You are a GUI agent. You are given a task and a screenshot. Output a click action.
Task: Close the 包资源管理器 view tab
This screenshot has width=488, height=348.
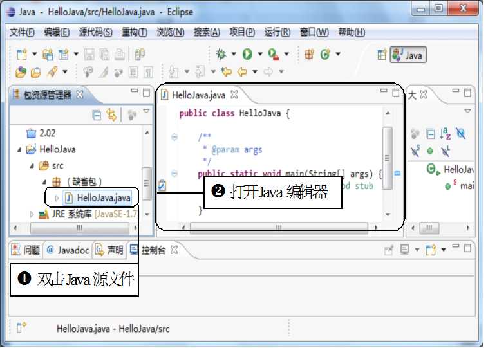[80, 94]
